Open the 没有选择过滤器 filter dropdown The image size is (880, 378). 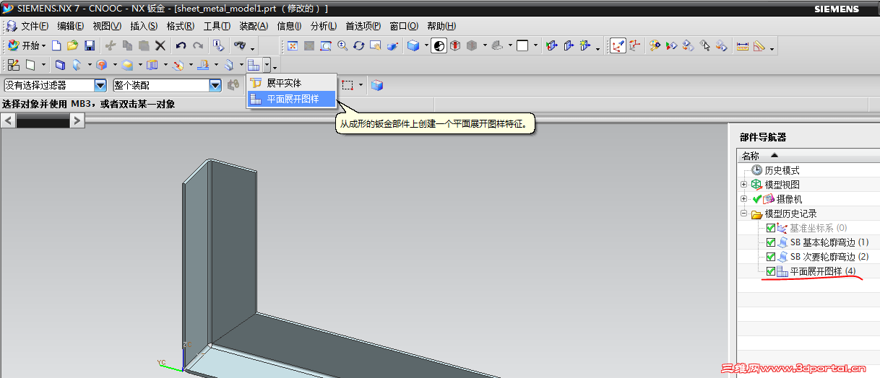100,85
